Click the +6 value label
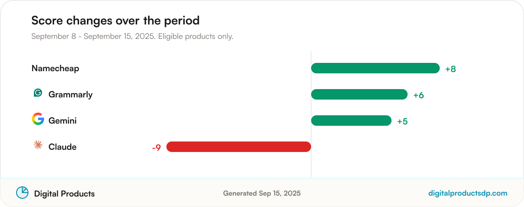The image size is (524, 207). click(418, 95)
